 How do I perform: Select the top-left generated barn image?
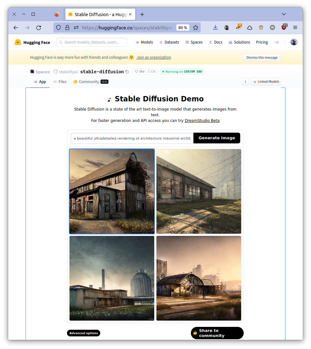(x=112, y=191)
